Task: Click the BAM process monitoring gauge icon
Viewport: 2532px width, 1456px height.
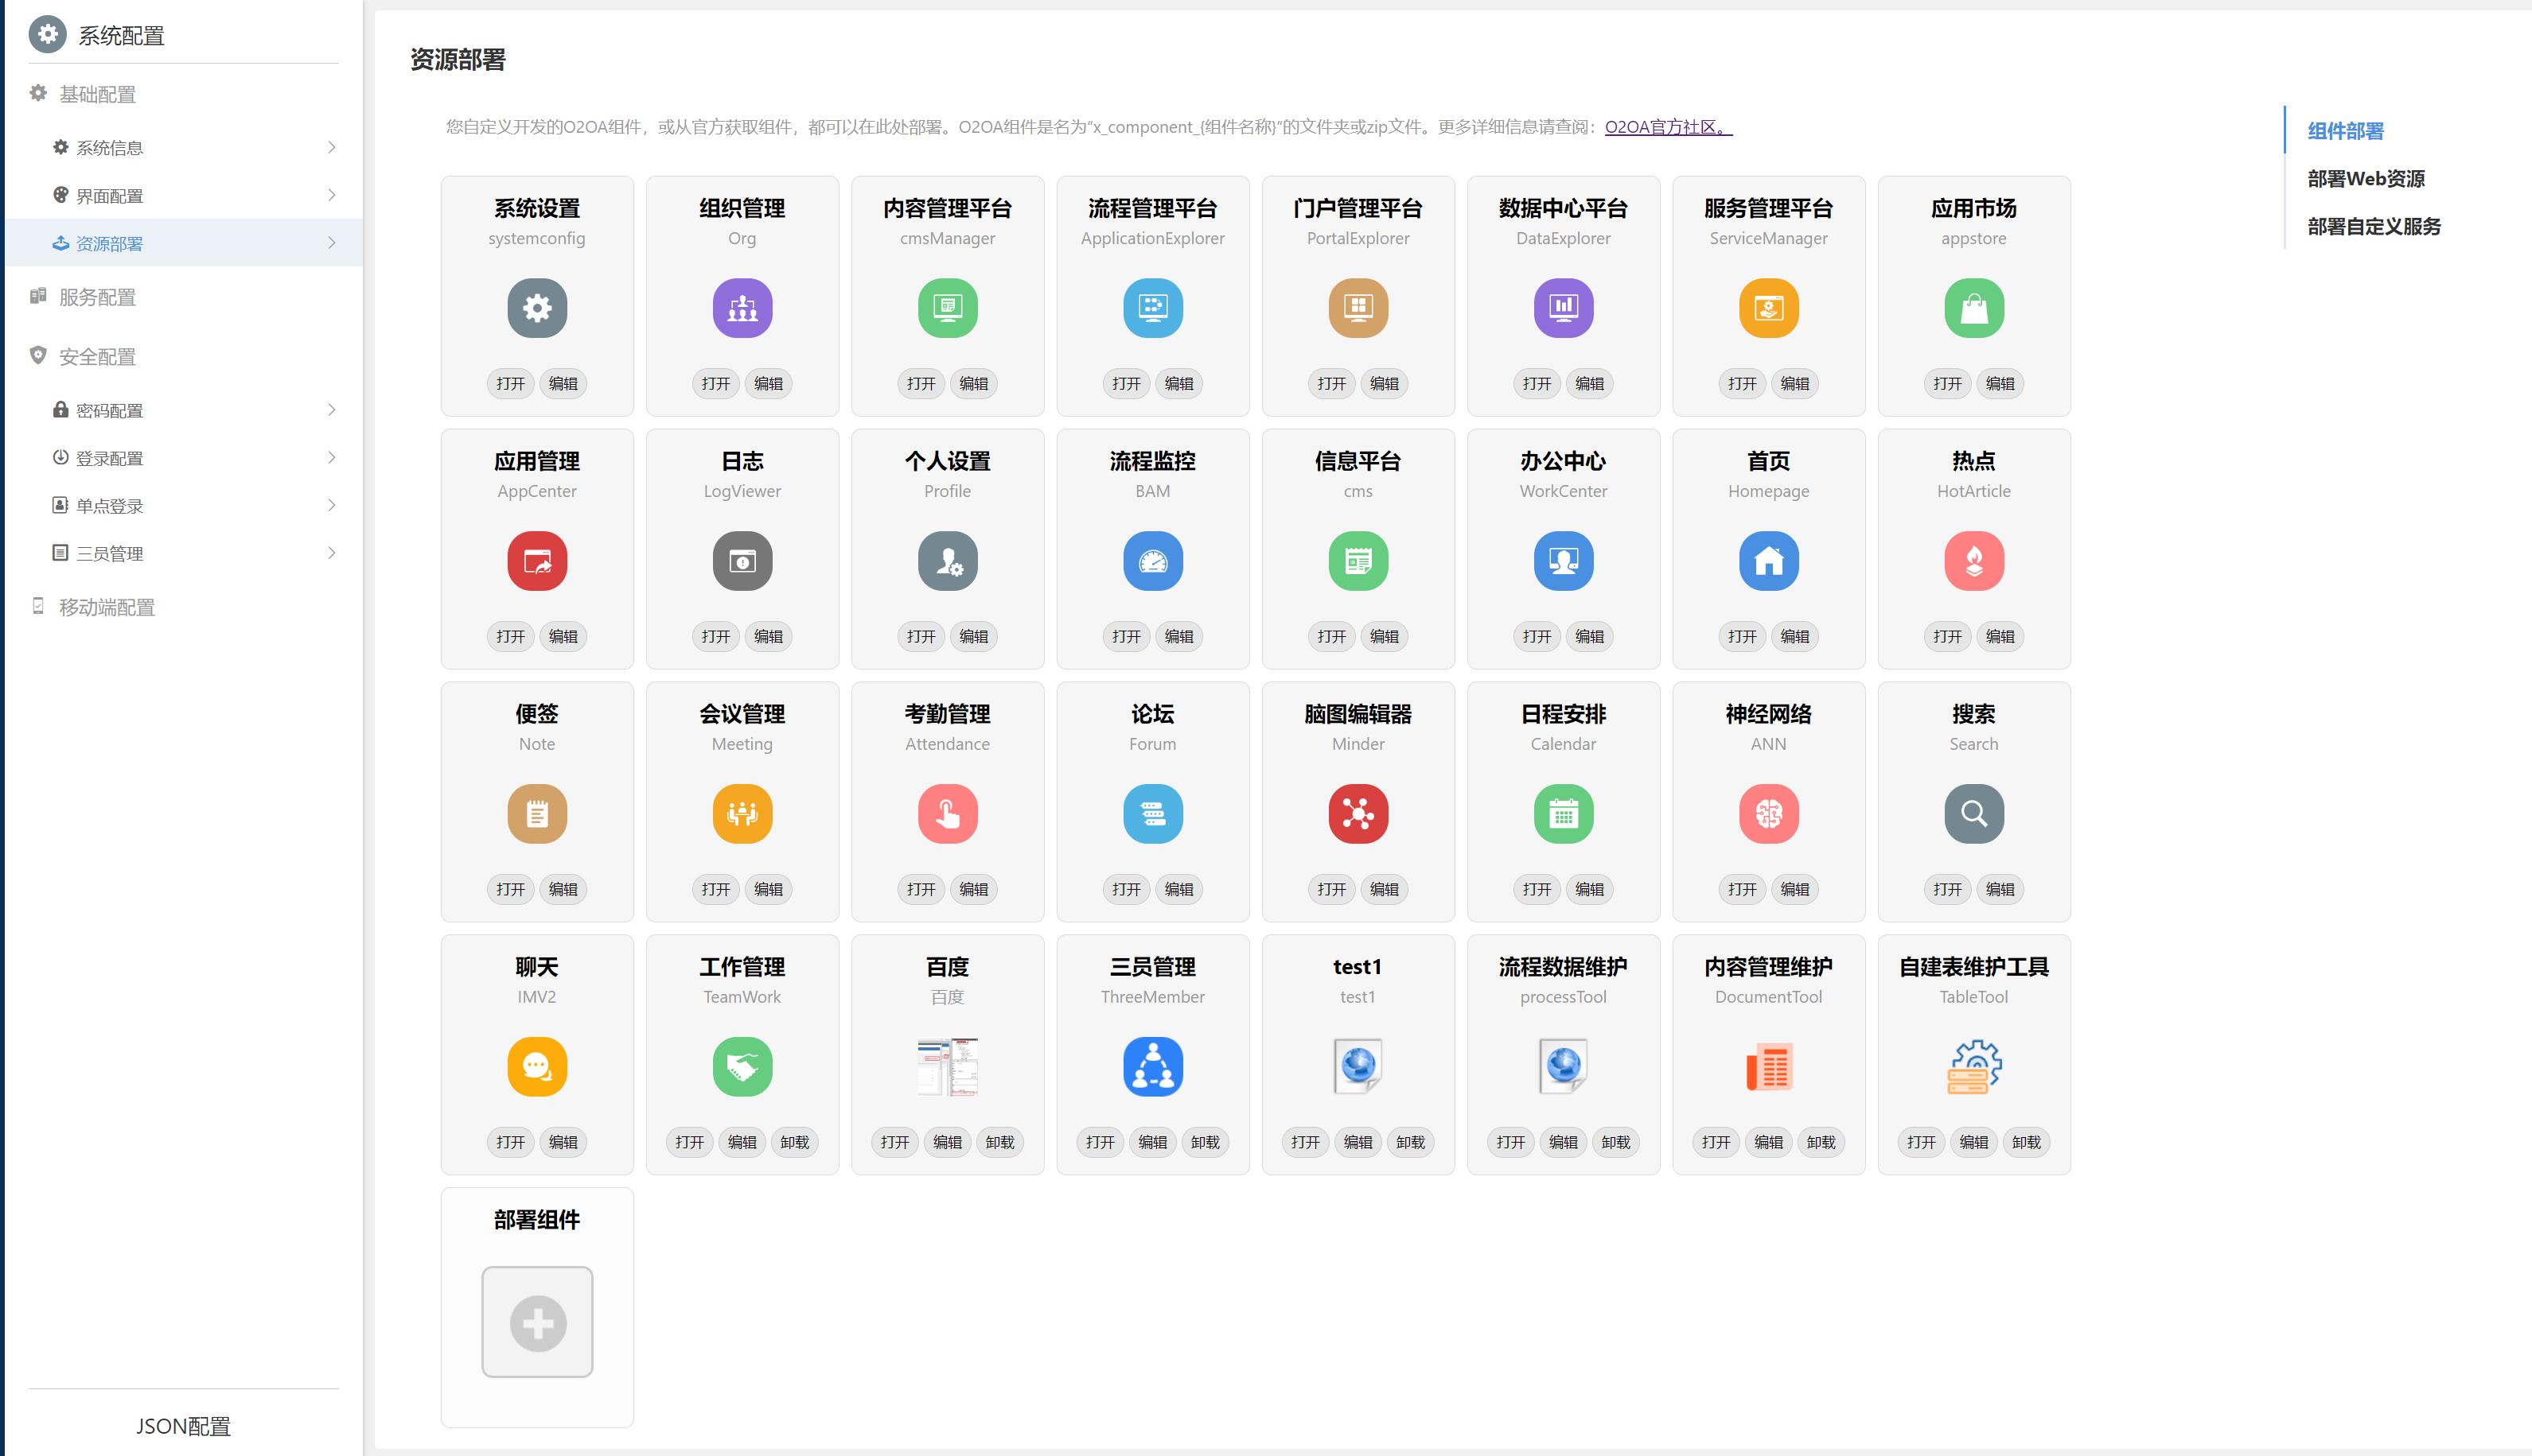Action: [x=1152, y=561]
